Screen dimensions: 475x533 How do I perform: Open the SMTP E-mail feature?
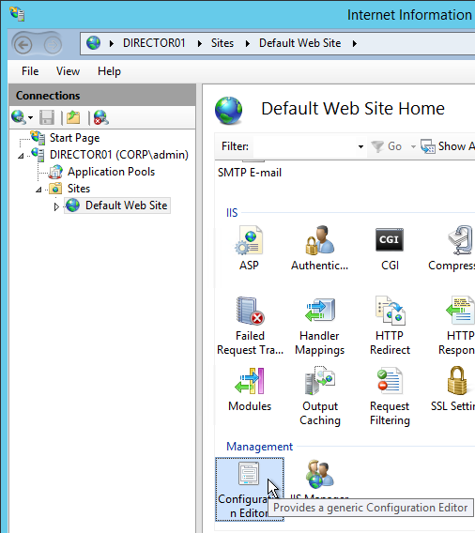click(x=250, y=173)
